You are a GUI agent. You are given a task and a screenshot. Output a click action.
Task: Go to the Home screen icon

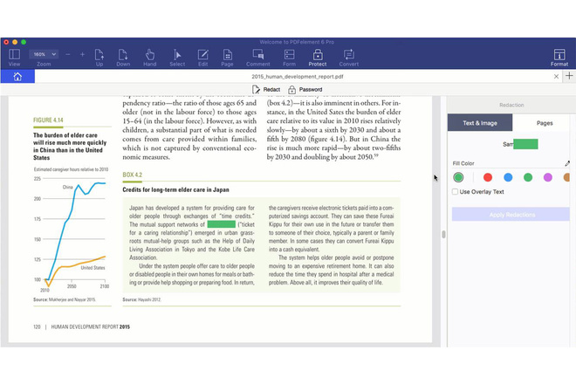click(x=17, y=77)
